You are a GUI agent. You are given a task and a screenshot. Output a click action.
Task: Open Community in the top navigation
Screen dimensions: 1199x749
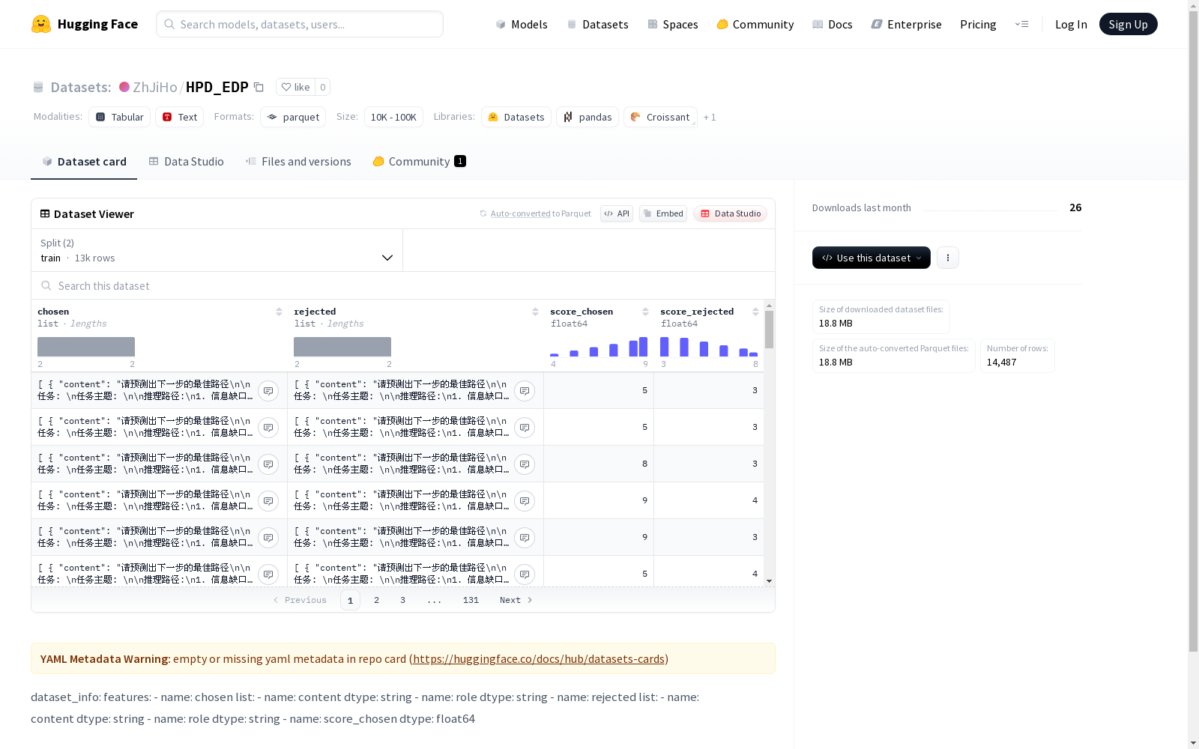tap(755, 24)
